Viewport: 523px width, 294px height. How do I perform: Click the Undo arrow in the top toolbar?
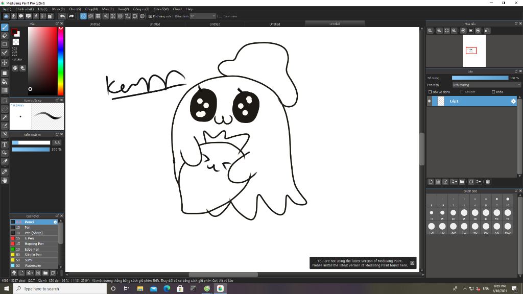(x=62, y=16)
